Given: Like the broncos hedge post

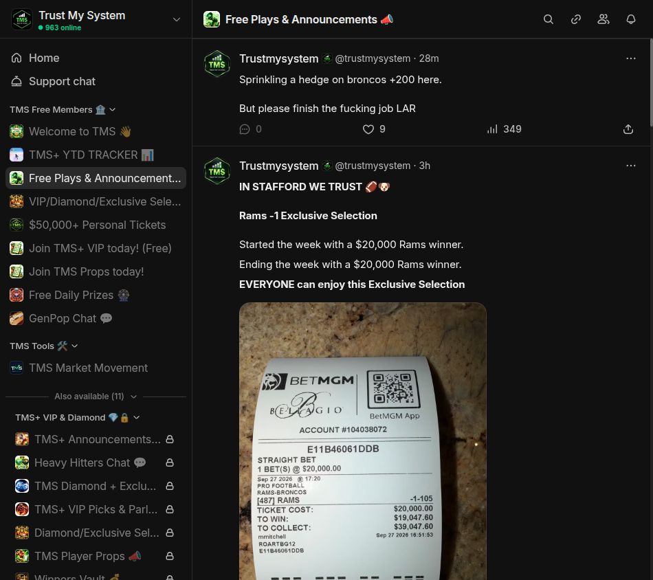Looking at the screenshot, I should click(x=374, y=129).
